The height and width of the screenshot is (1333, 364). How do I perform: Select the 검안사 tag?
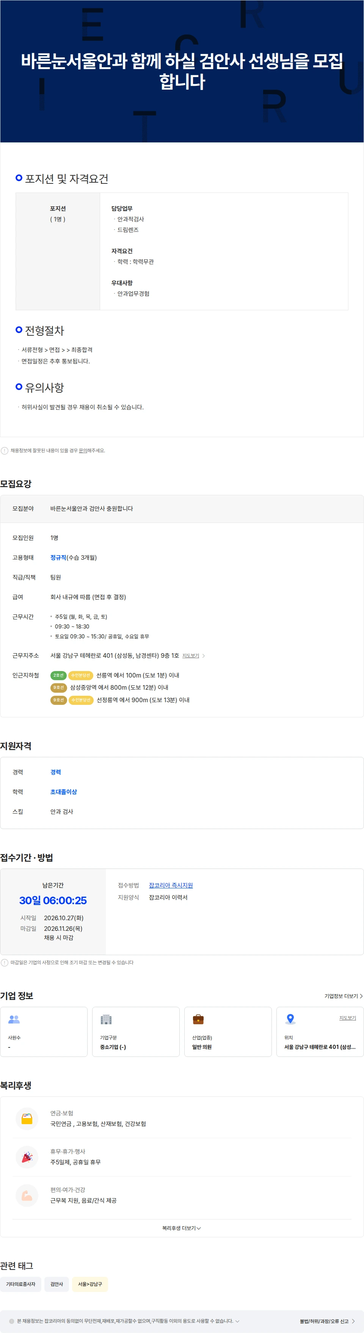pos(57,1284)
